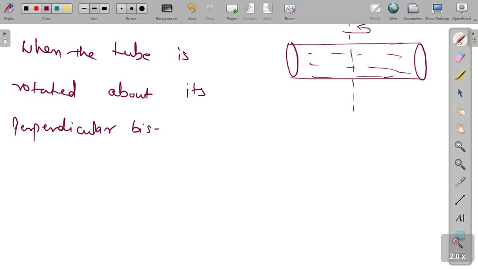The width and height of the screenshot is (478, 269).
Task: Pick the yellow color swatch
Action: coord(67,8)
